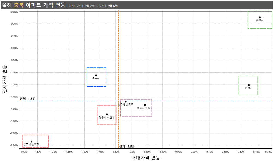The width and height of the screenshot is (273, 161).
Task: Click the black data point above 제천시
Action: [x=260, y=17]
